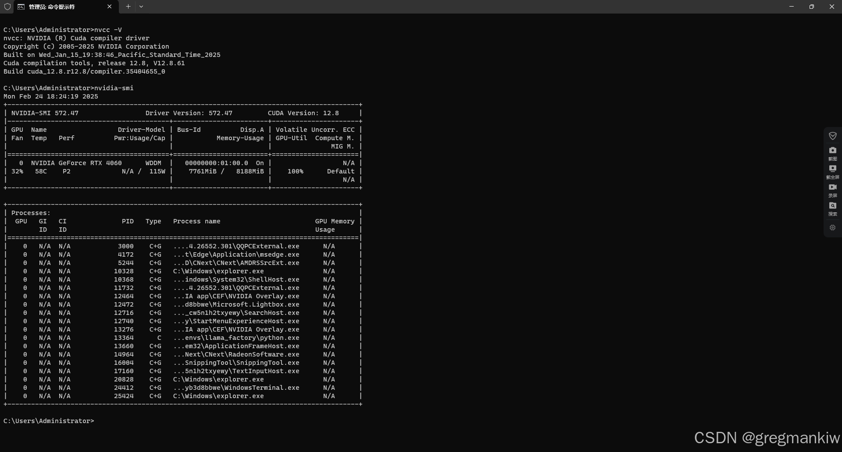Click the '00000000:01:00.0' bus ID
Screen dimensions: 842x452
click(217, 163)
